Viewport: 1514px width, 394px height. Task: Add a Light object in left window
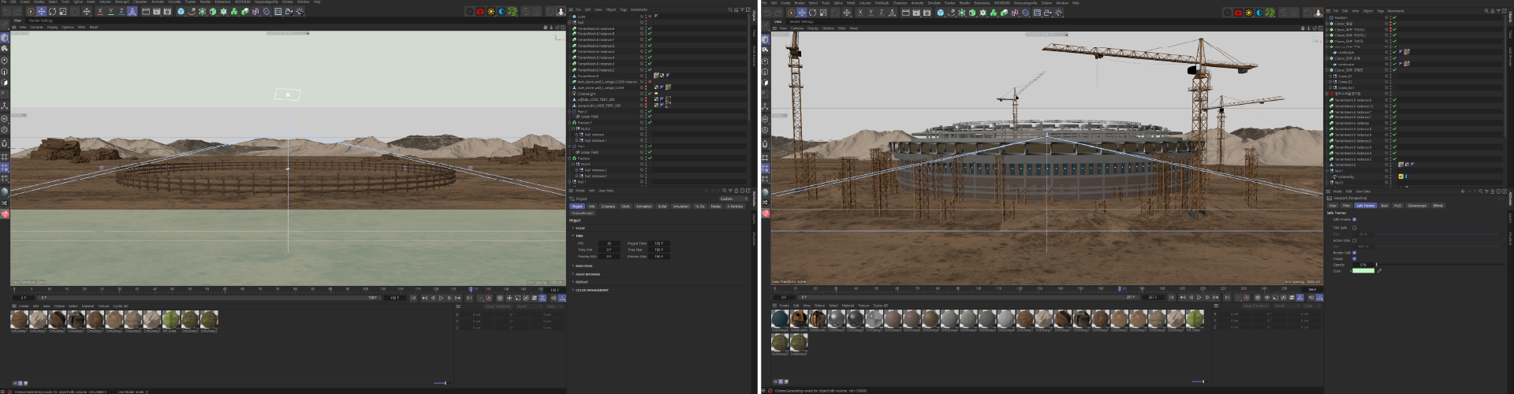(x=300, y=11)
